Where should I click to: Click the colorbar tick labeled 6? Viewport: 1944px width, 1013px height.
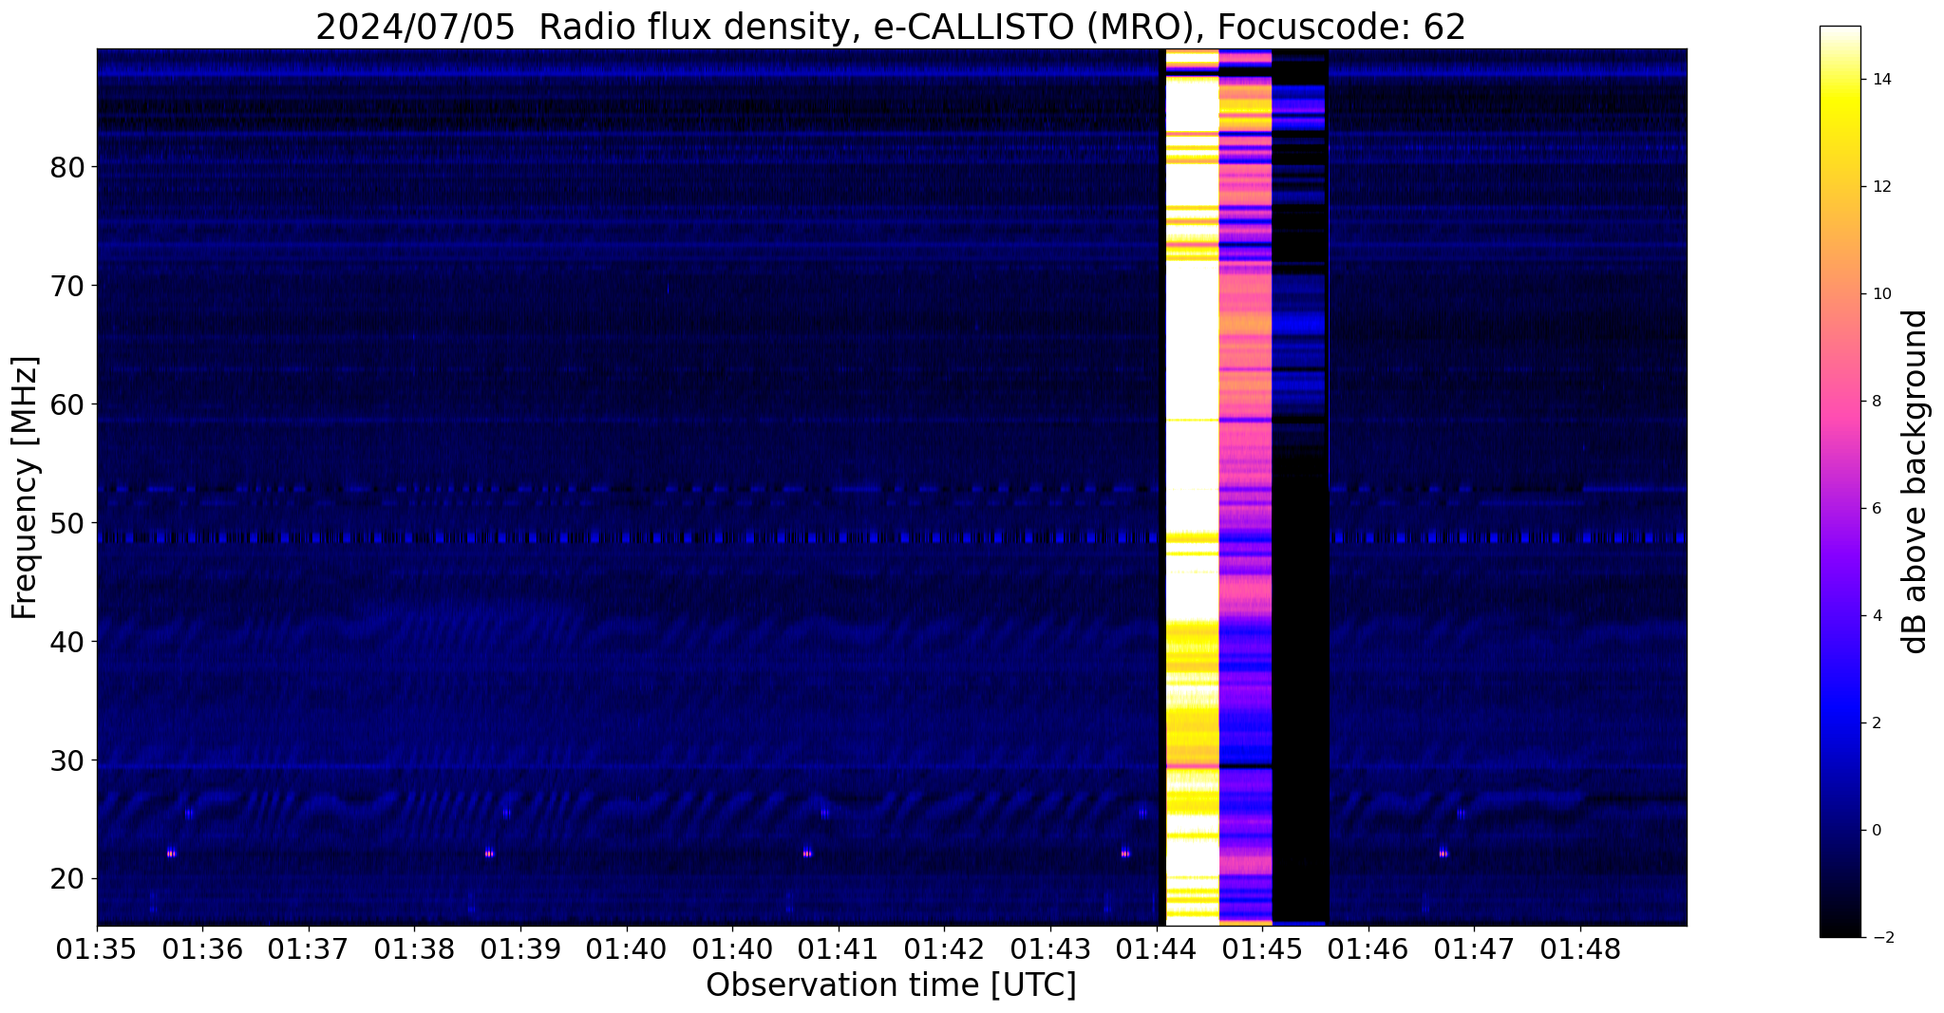pyautogui.click(x=1877, y=509)
